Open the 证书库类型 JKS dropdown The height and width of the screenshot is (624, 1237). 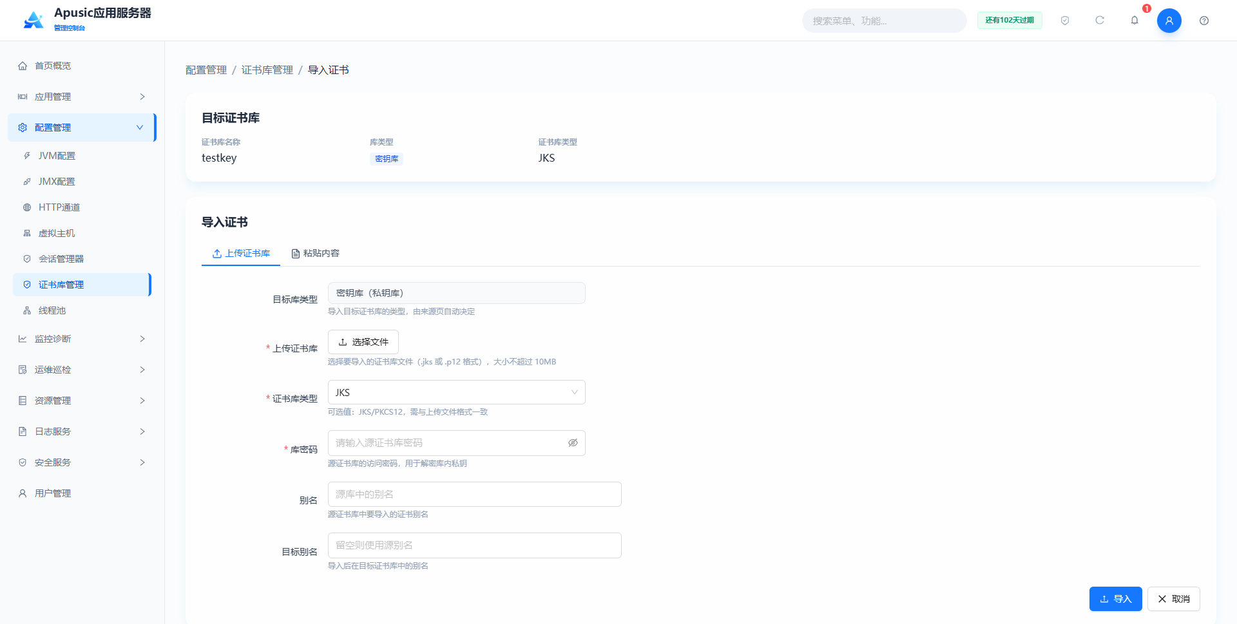pos(456,392)
